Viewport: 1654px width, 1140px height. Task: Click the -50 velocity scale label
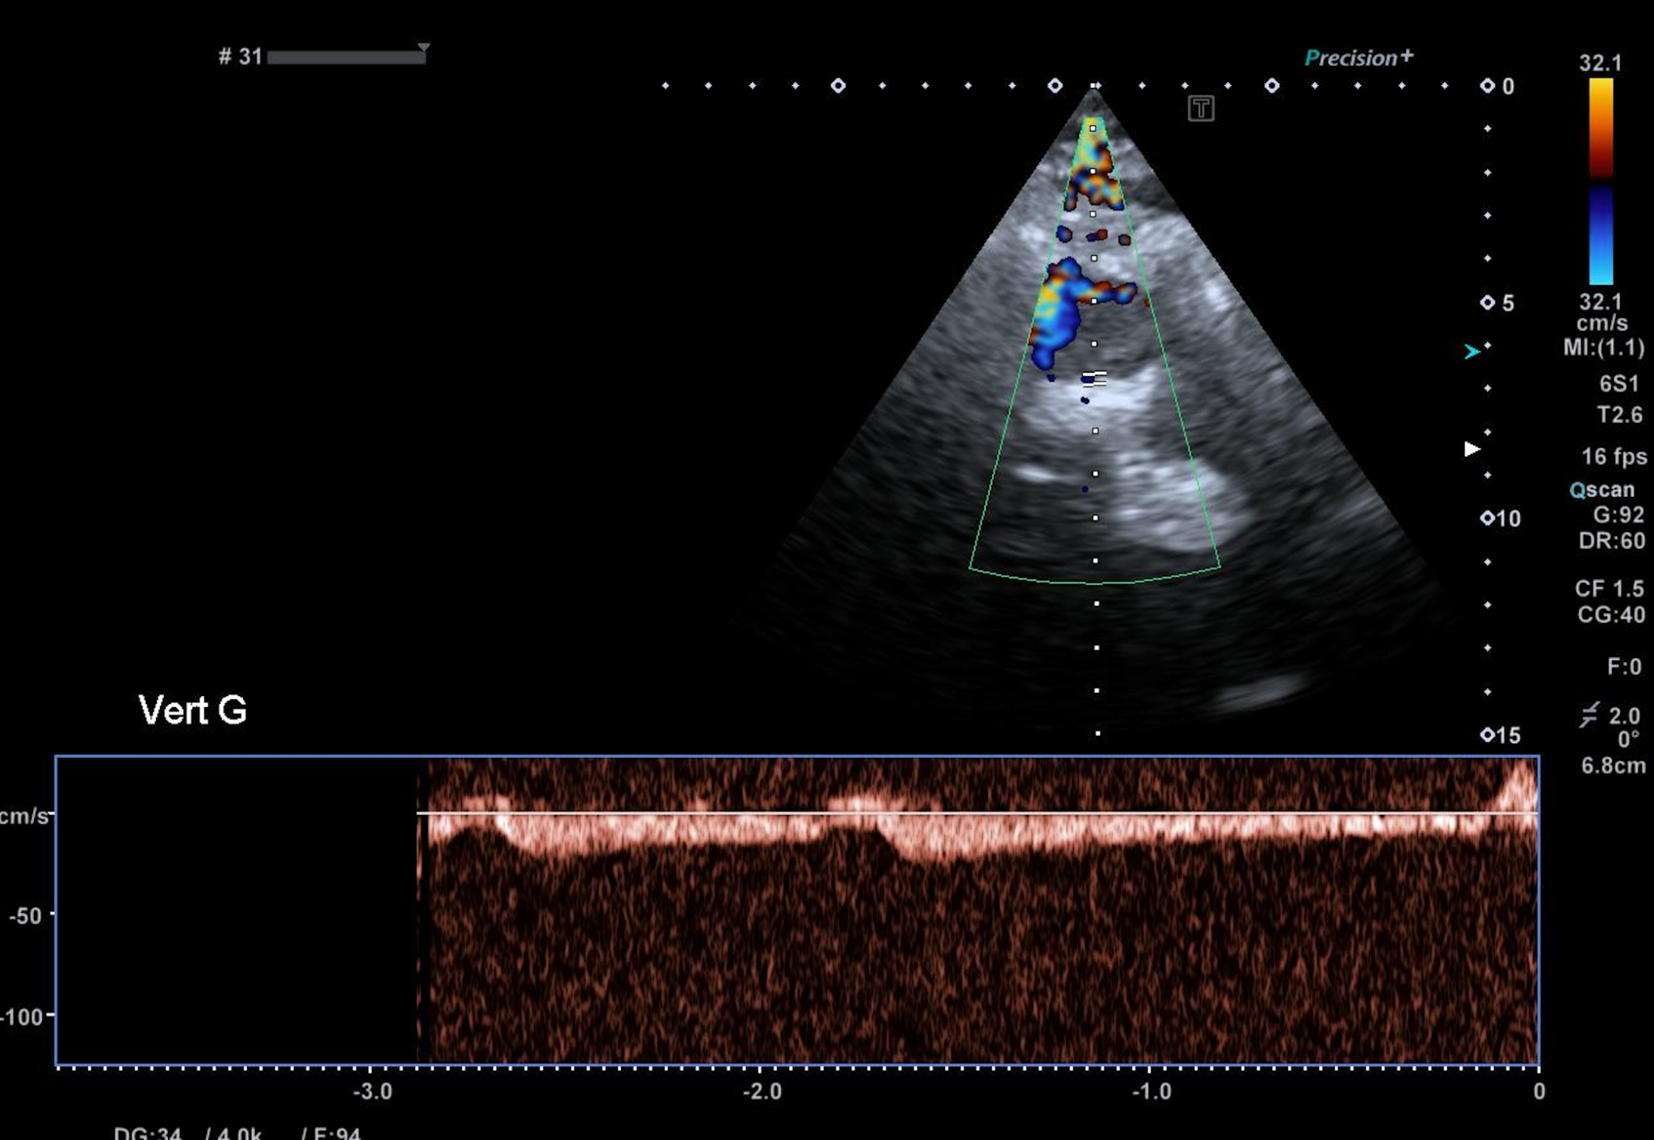pyautogui.click(x=25, y=916)
